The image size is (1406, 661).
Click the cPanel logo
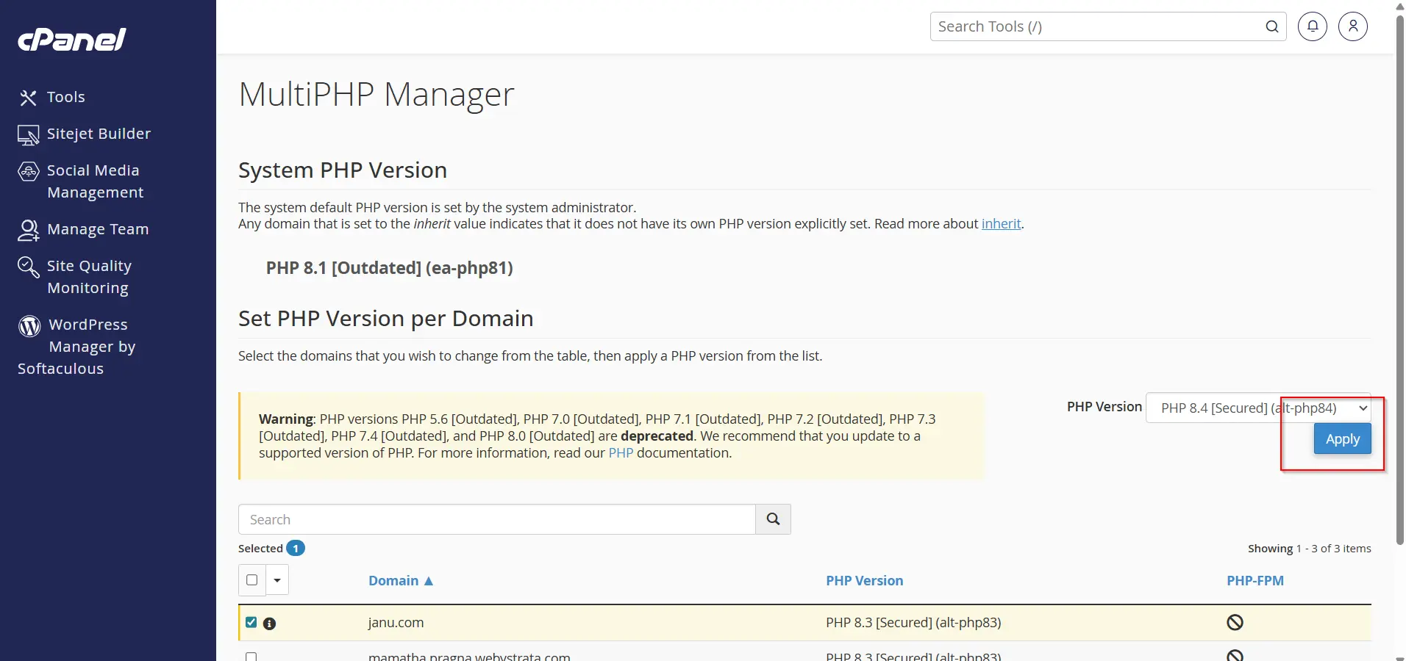click(72, 40)
